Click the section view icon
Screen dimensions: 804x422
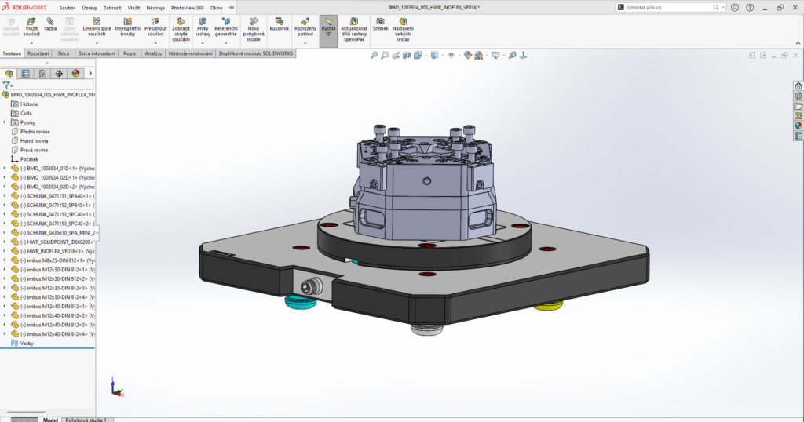point(407,56)
